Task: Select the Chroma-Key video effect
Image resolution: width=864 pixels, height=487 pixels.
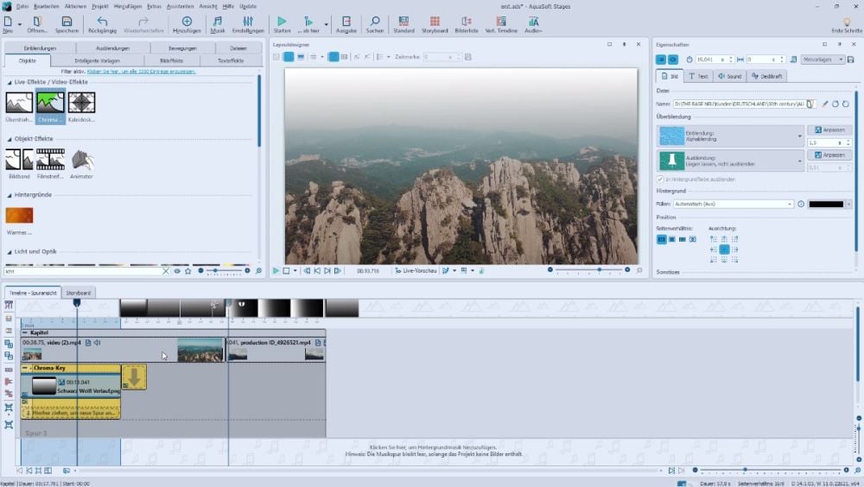Action: 50,104
